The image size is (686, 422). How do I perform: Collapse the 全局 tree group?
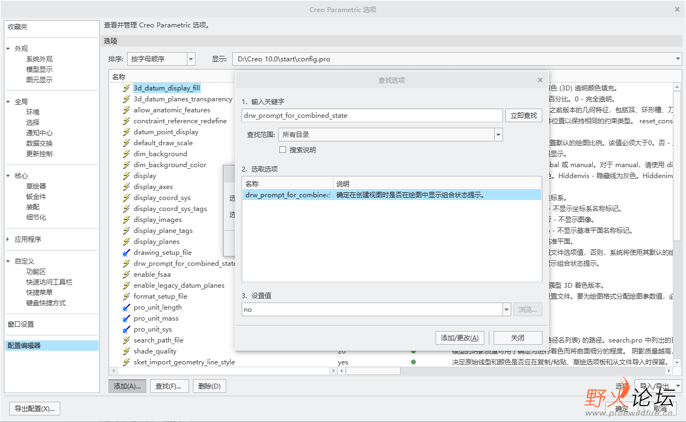click(8, 102)
